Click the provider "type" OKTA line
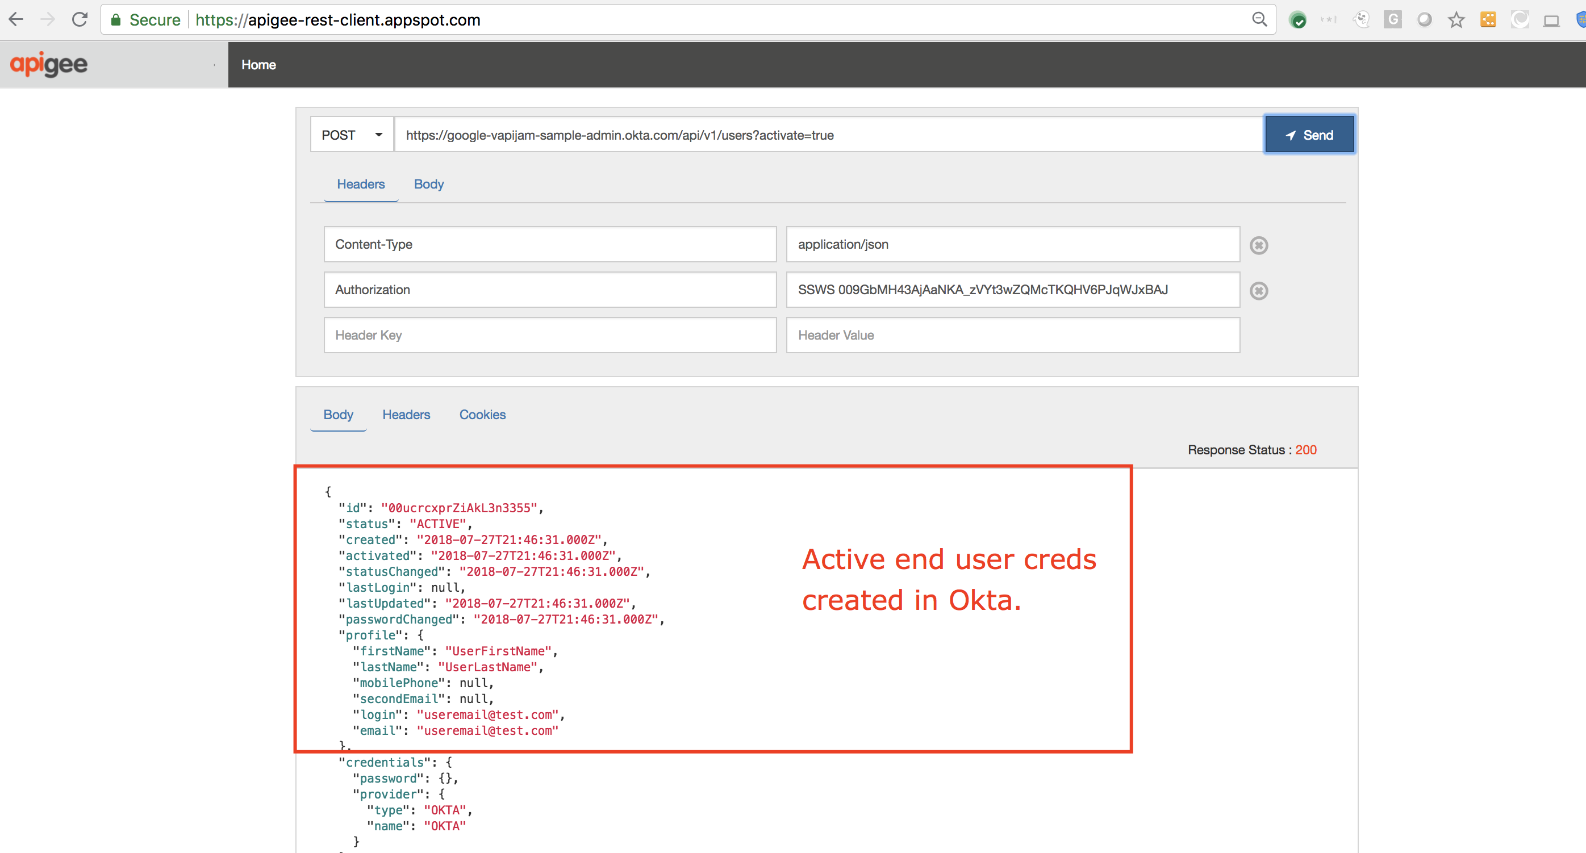Screen dimensions: 1586x853 (x=420, y=810)
